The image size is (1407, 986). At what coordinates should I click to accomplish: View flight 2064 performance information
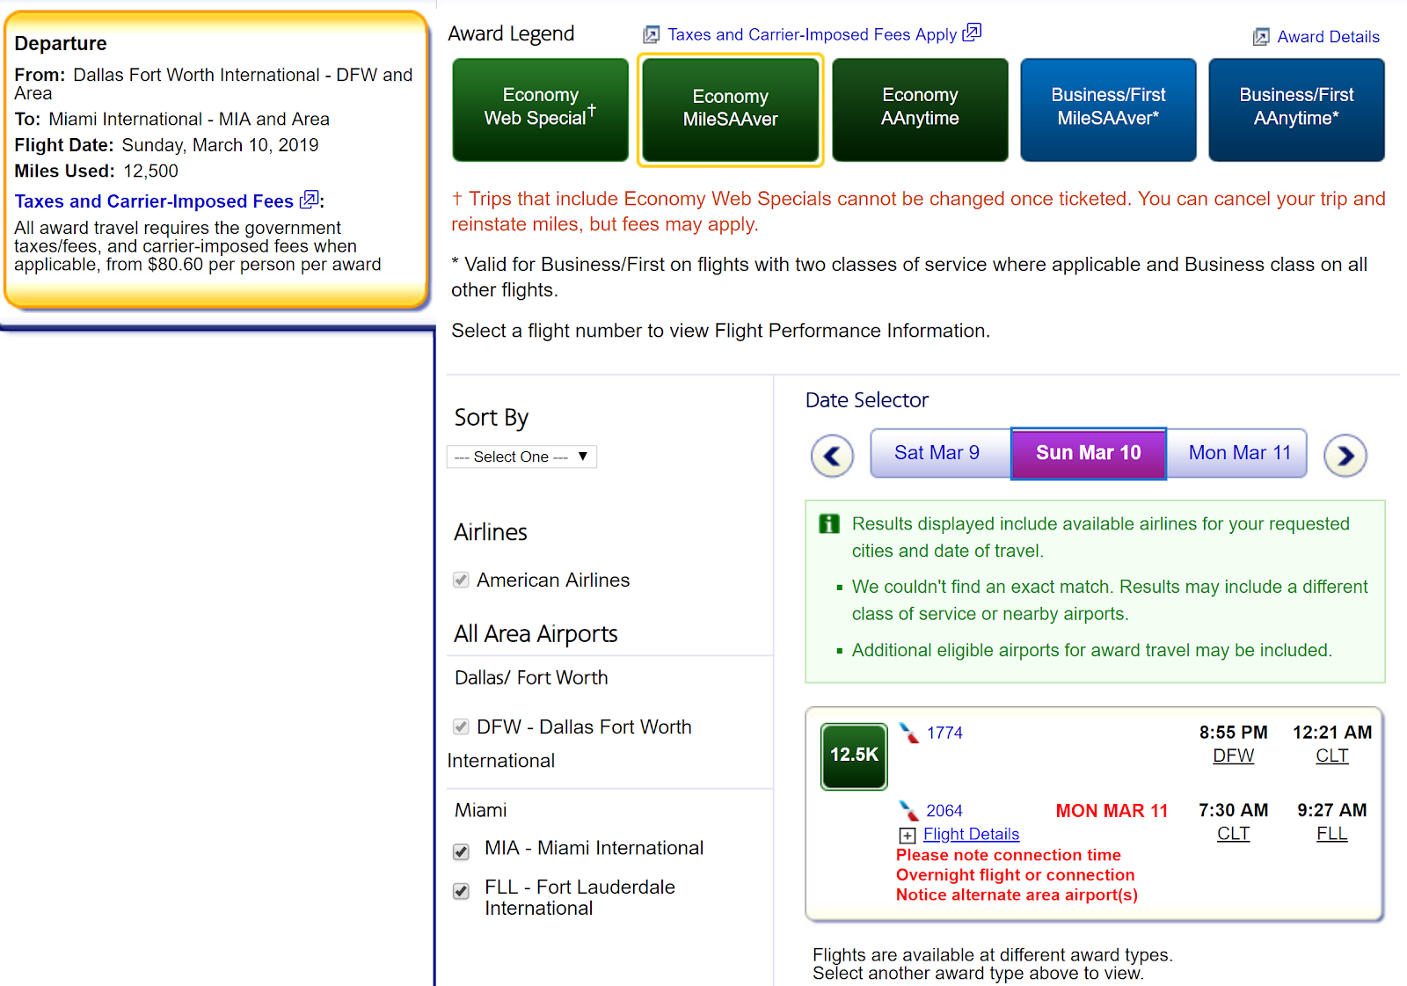944,811
